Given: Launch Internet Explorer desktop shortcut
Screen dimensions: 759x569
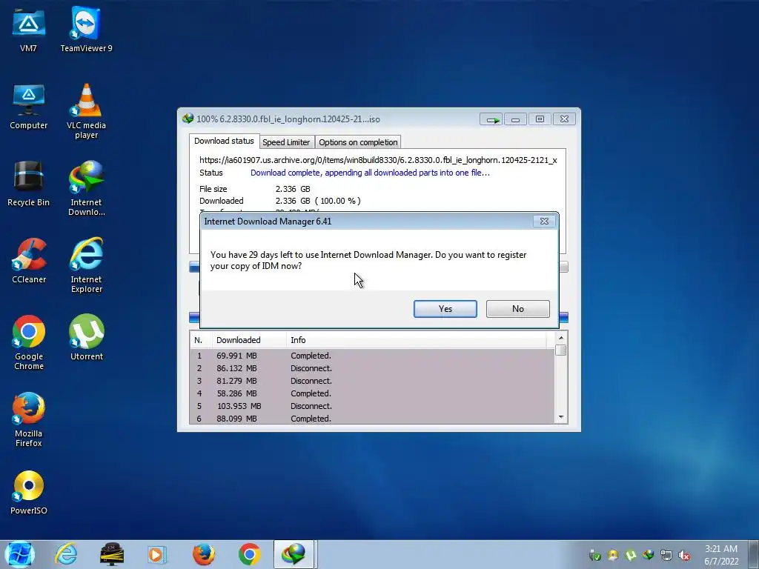Looking at the screenshot, I should coord(86,266).
